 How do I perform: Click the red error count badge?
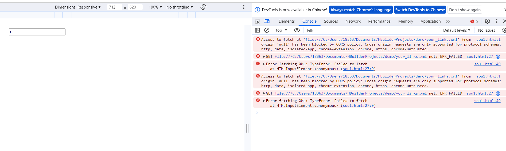click(x=474, y=21)
